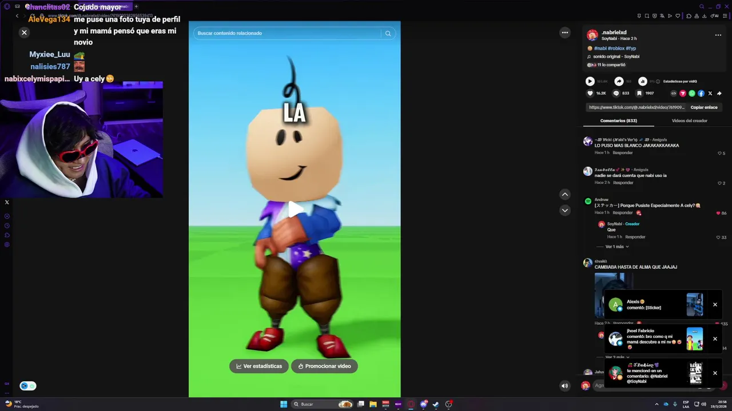This screenshot has height=411, width=732.
Task: Share to Facebook
Action: pyautogui.click(x=701, y=94)
